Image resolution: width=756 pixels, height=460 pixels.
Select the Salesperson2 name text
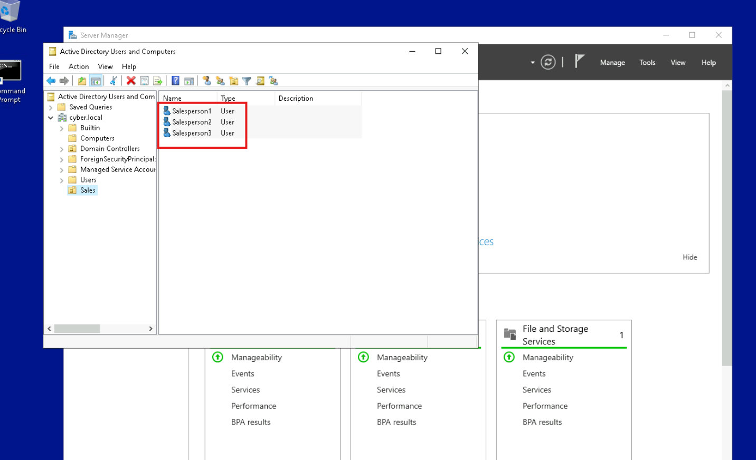[x=192, y=122]
